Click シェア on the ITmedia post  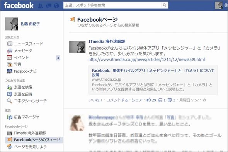point(137,100)
